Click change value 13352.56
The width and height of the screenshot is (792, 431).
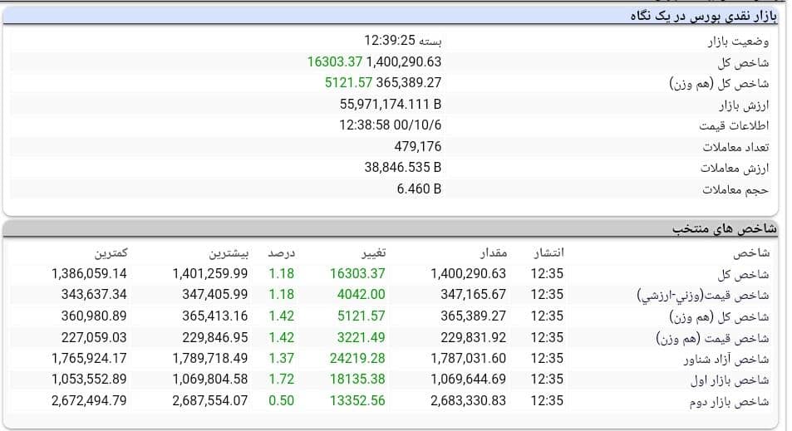[x=357, y=401]
